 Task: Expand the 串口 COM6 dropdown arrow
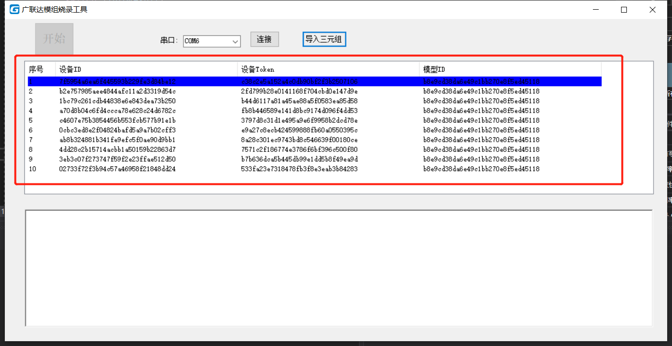(236, 42)
